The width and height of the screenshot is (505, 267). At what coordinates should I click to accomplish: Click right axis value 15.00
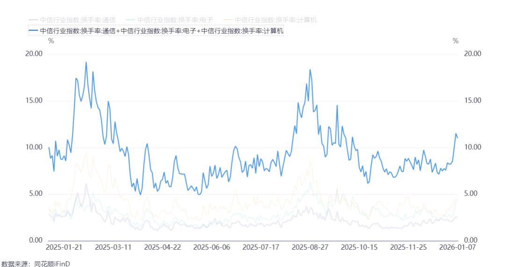[472, 100]
